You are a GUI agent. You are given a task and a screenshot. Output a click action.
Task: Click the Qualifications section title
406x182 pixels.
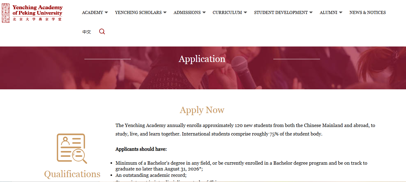point(72,174)
